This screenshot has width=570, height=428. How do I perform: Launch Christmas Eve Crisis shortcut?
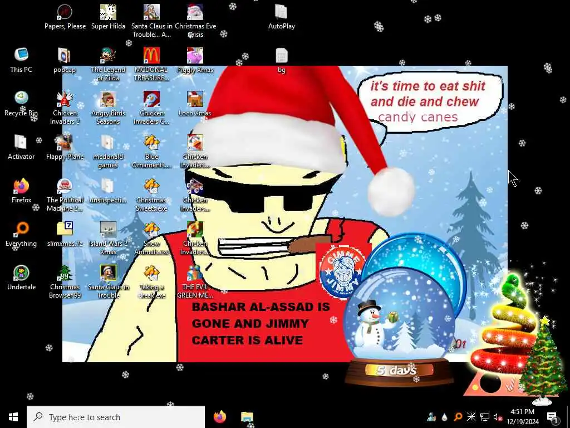pyautogui.click(x=195, y=21)
